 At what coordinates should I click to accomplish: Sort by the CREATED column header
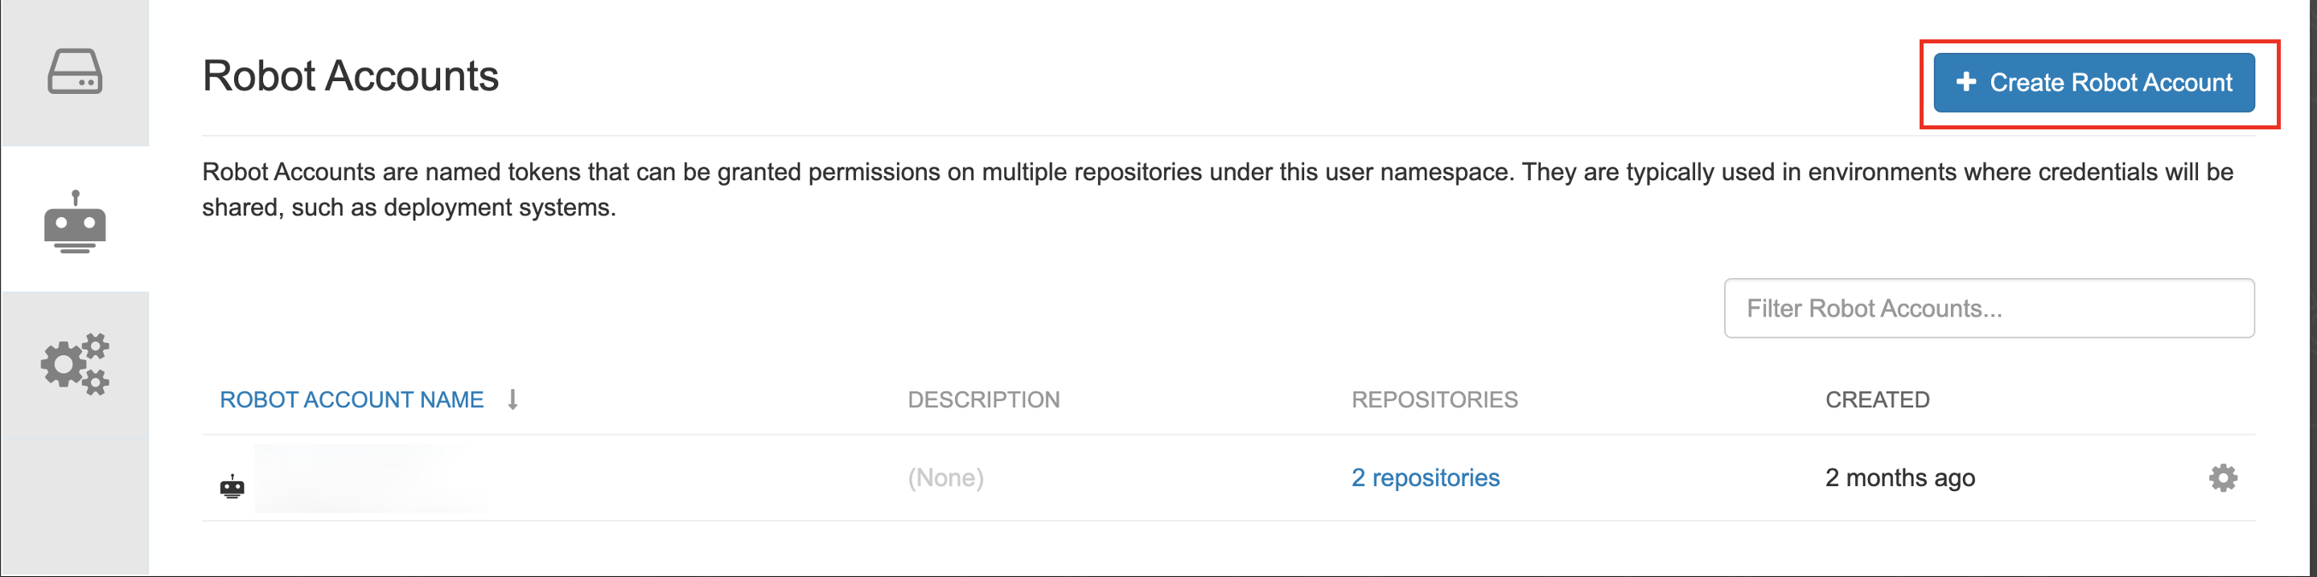pyautogui.click(x=1876, y=400)
